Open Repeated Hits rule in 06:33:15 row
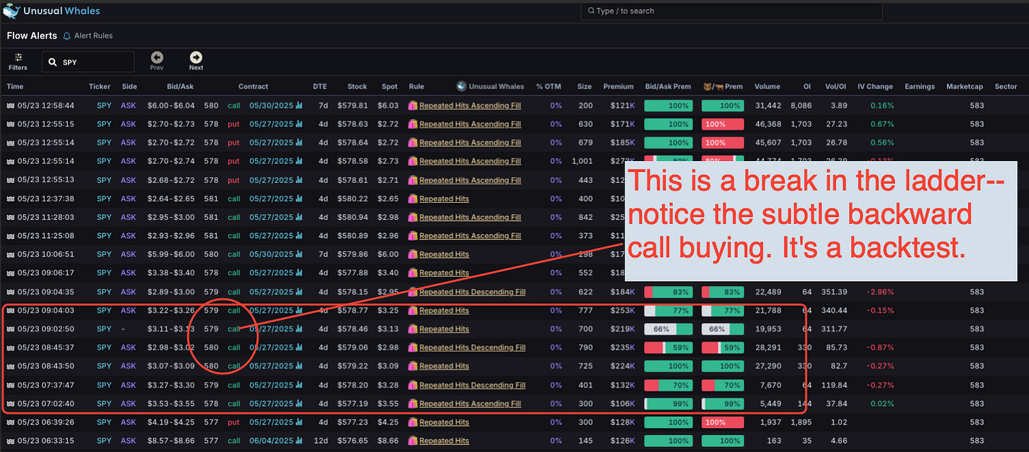 click(445, 441)
